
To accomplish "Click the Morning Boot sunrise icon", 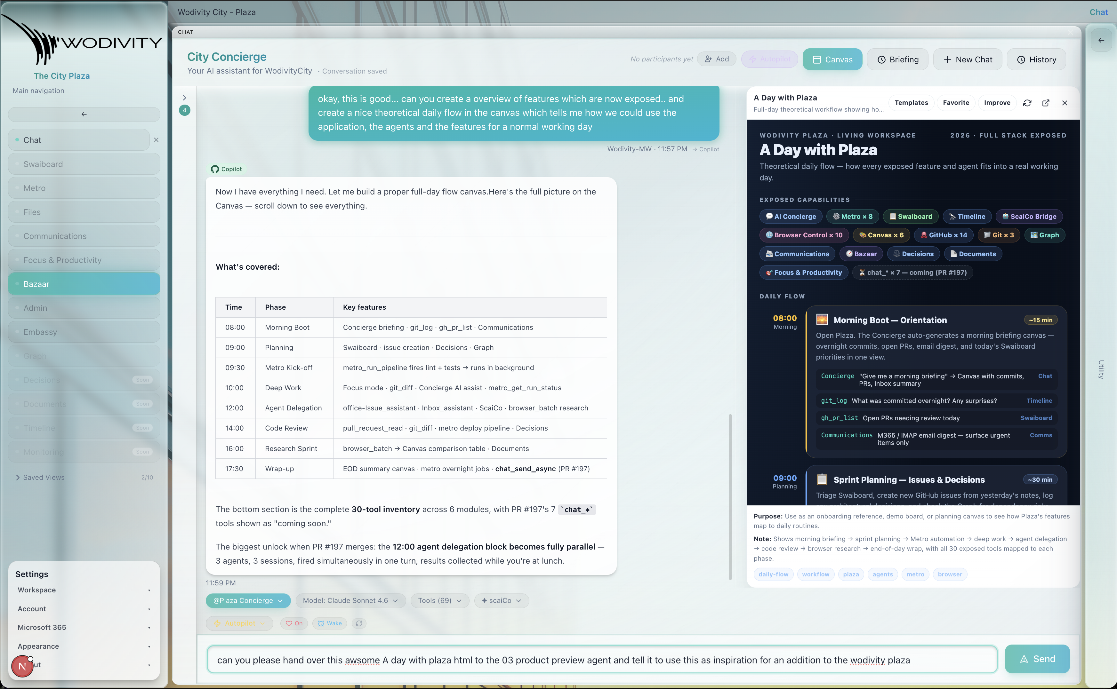I will 822,320.
